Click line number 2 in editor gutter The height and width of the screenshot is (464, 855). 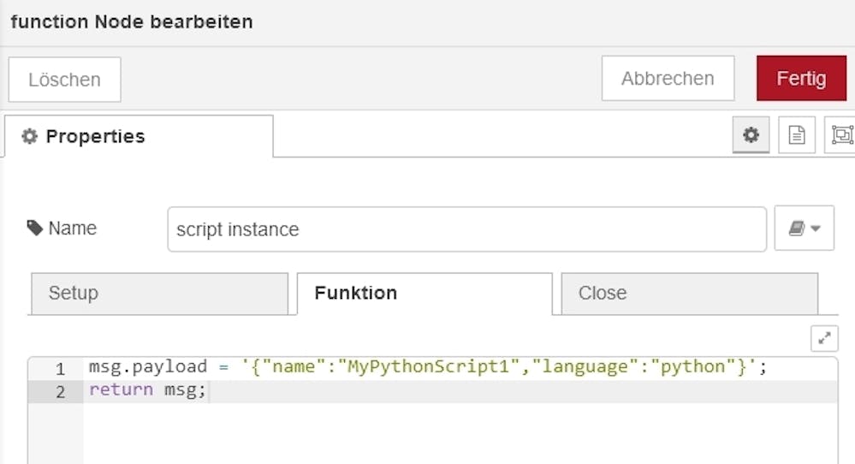click(x=60, y=392)
